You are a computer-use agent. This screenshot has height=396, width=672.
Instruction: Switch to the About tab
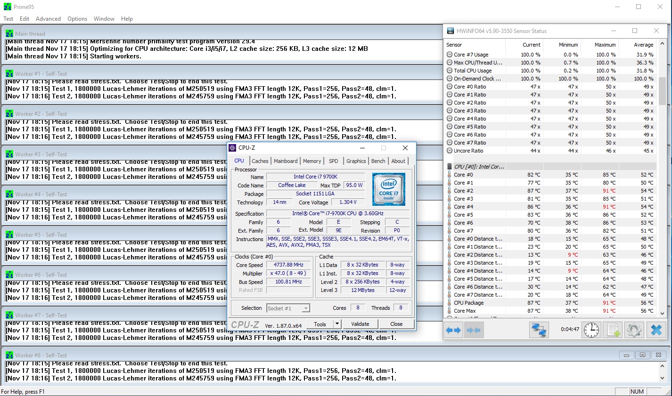[398, 161]
